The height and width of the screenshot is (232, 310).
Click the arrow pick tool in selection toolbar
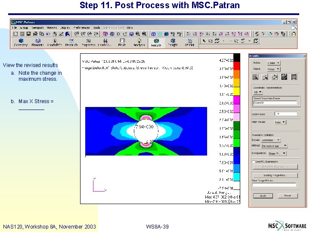coord(204,41)
